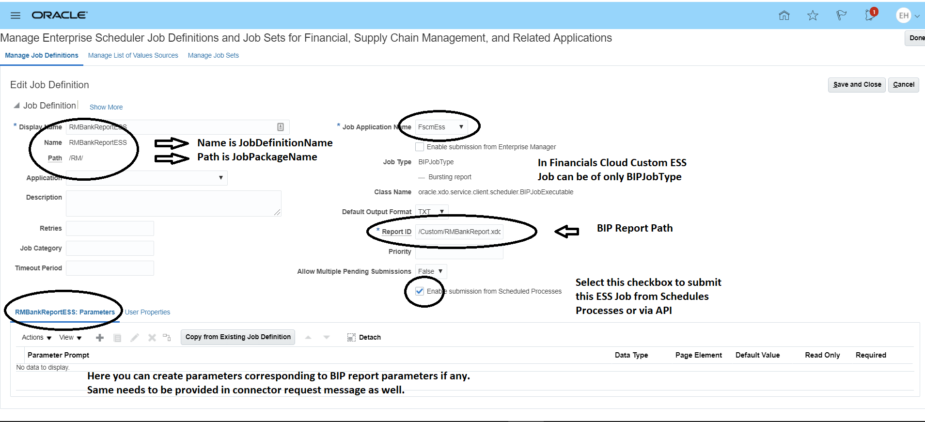This screenshot has width=925, height=422.
Task: Switch to Manage List of Values Sources tab
Action: click(133, 55)
